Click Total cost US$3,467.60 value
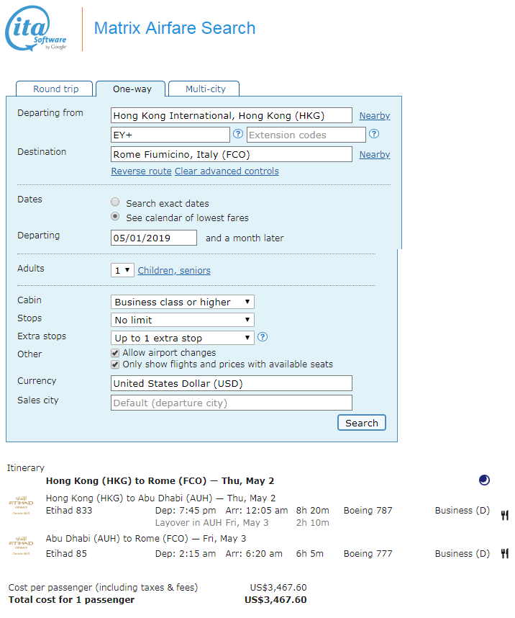This screenshot has height=618, width=515. pyautogui.click(x=275, y=599)
